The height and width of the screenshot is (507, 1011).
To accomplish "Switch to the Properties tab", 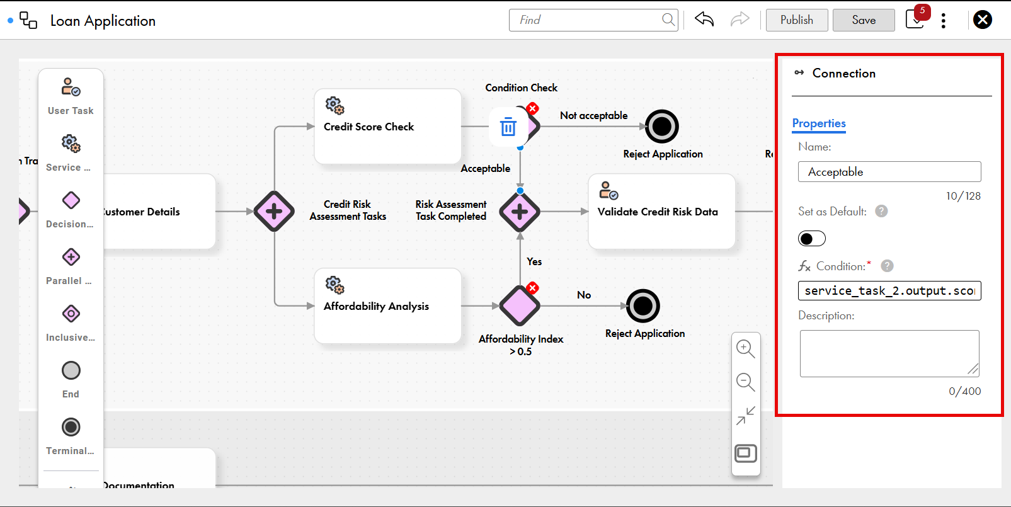I will (x=819, y=123).
